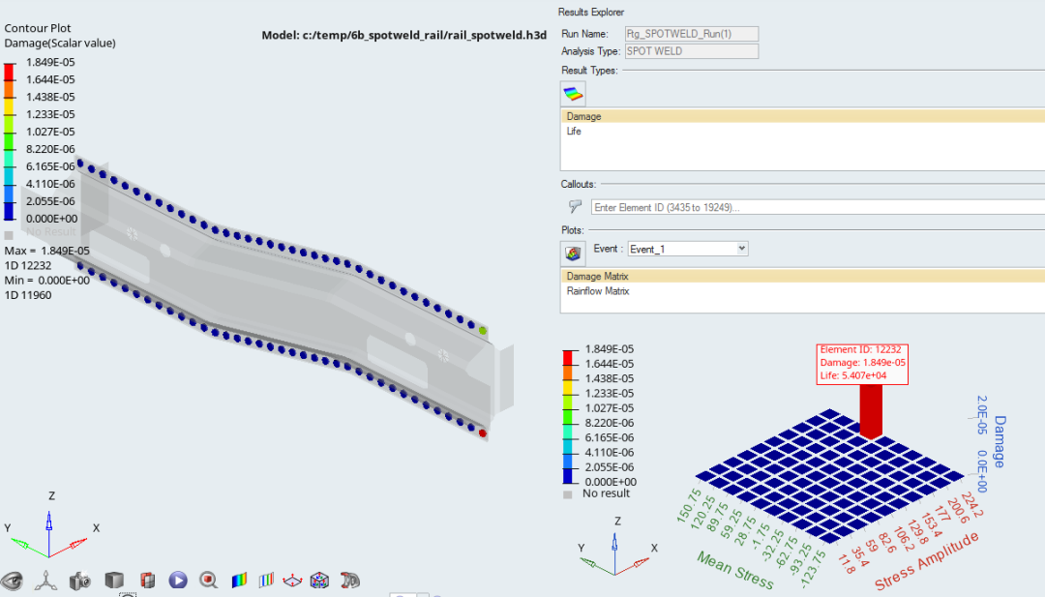Click the plane with red arrows icon
Screen dimensions: 1045x597
pos(291,581)
